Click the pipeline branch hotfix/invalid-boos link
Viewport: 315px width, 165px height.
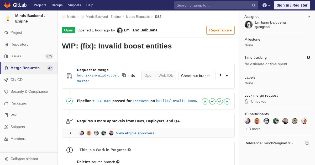[x=177, y=101]
